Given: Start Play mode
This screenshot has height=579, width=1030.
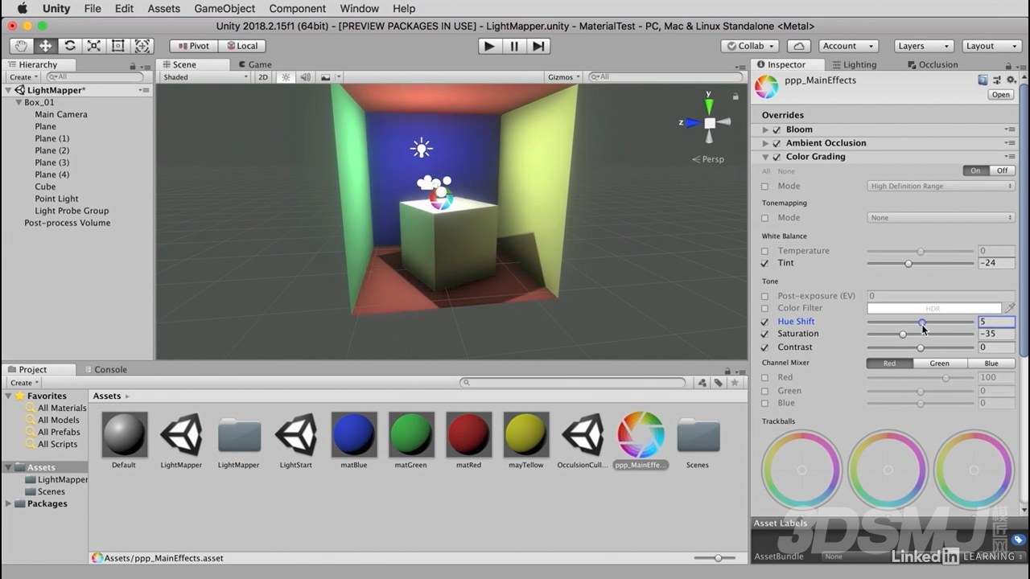Looking at the screenshot, I should click(489, 46).
